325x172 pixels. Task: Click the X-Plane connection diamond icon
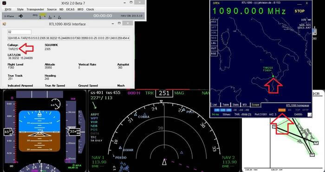20,16
